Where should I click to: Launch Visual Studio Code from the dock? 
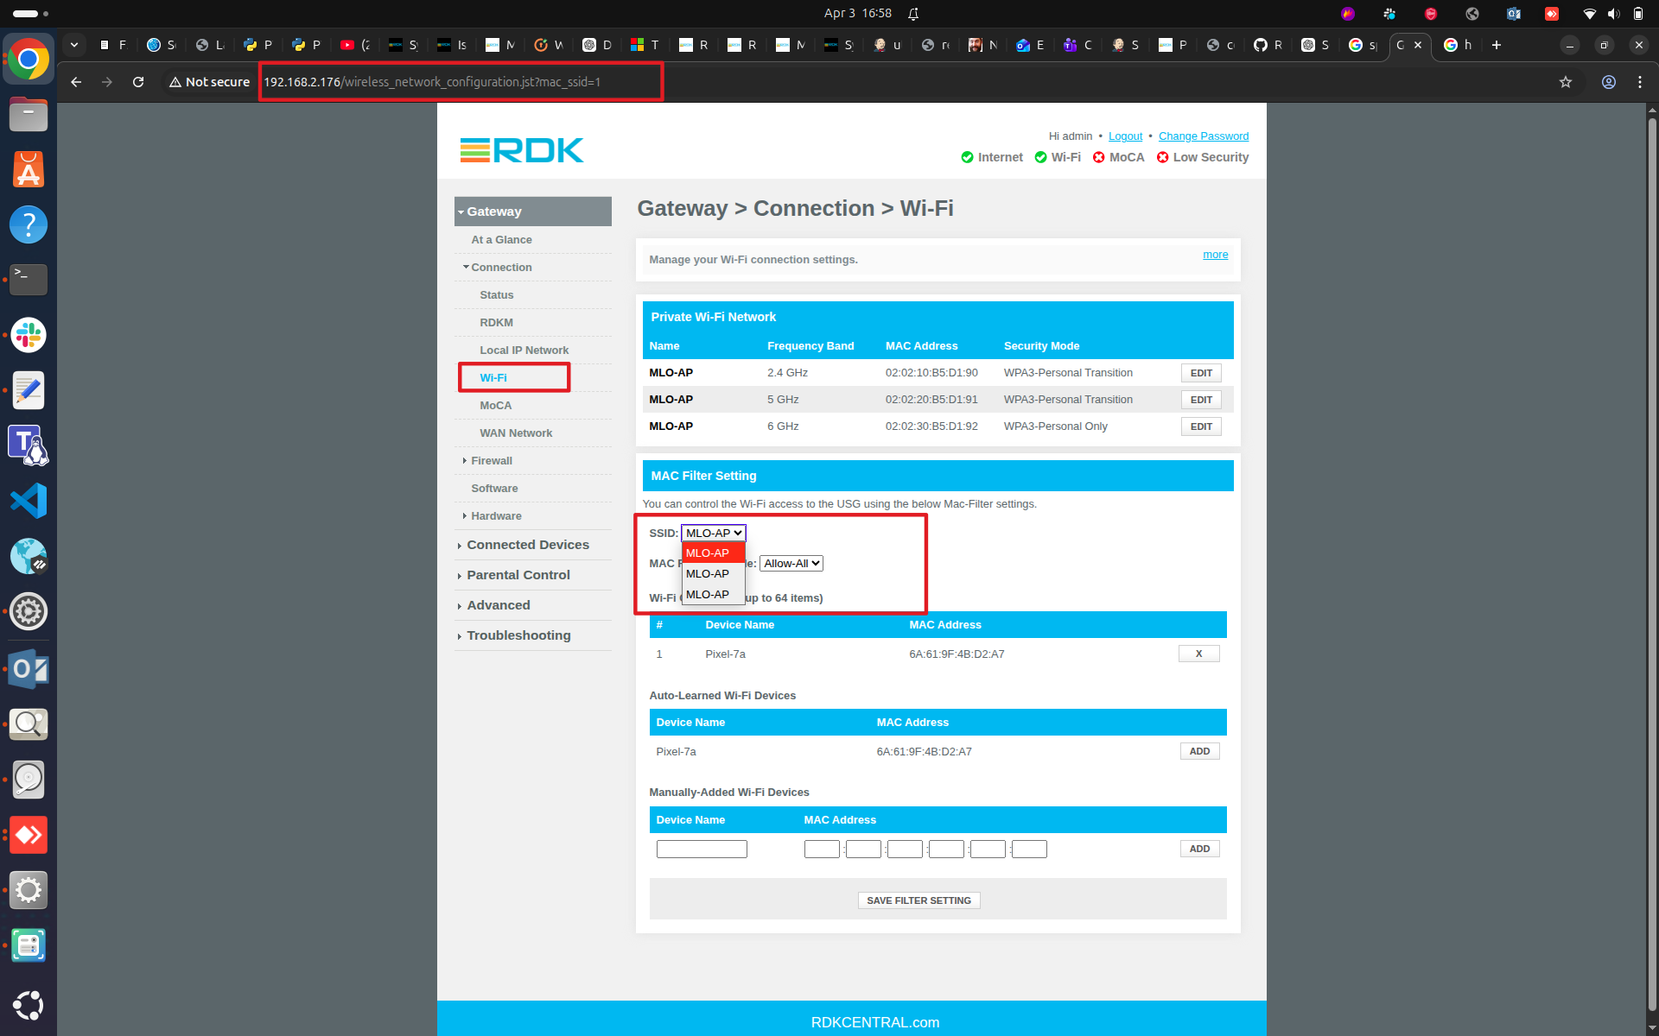(x=29, y=501)
